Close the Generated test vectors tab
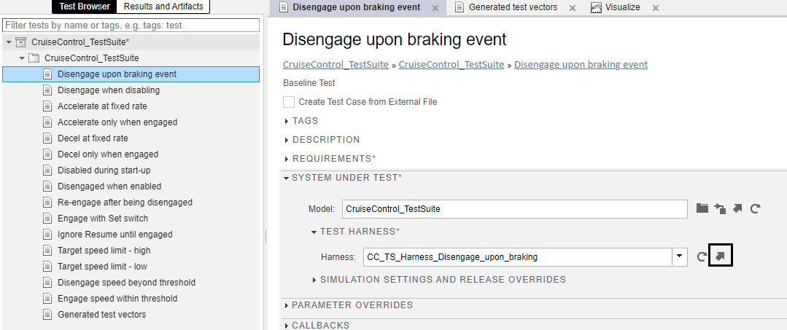The height and width of the screenshot is (330, 787). coord(572,8)
